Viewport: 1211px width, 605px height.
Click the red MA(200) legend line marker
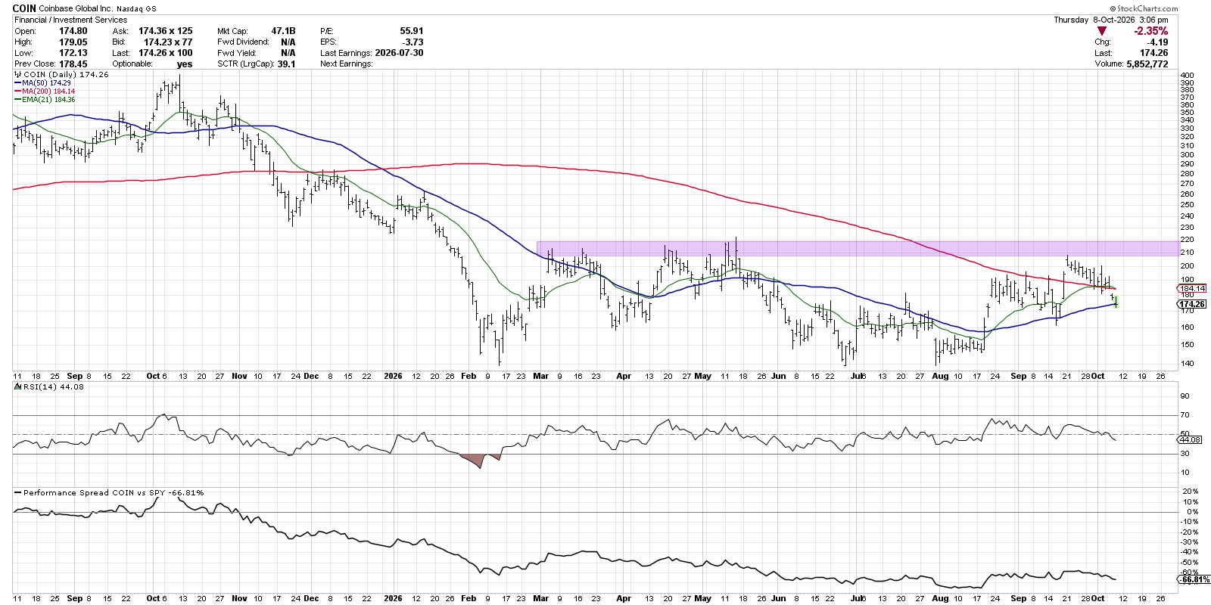(17, 92)
